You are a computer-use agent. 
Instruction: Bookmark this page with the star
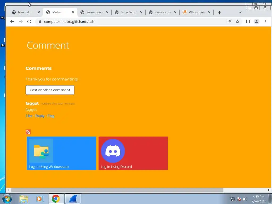pyautogui.click(x=237, y=22)
